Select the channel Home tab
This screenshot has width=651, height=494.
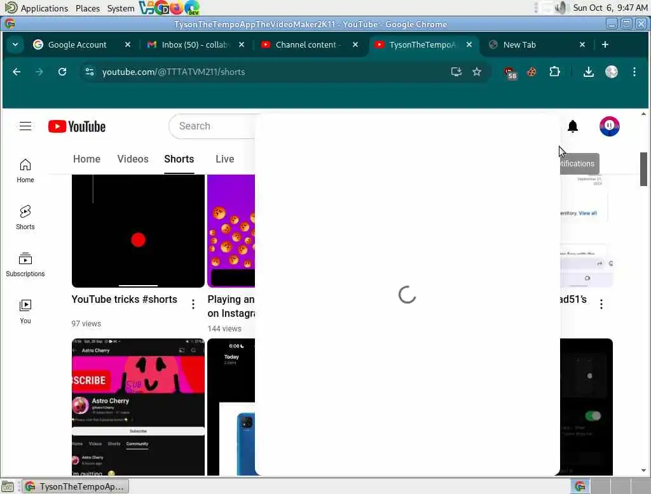tap(86, 159)
